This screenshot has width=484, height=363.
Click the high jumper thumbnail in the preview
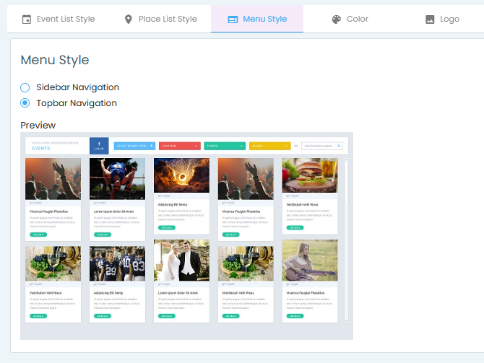117,179
